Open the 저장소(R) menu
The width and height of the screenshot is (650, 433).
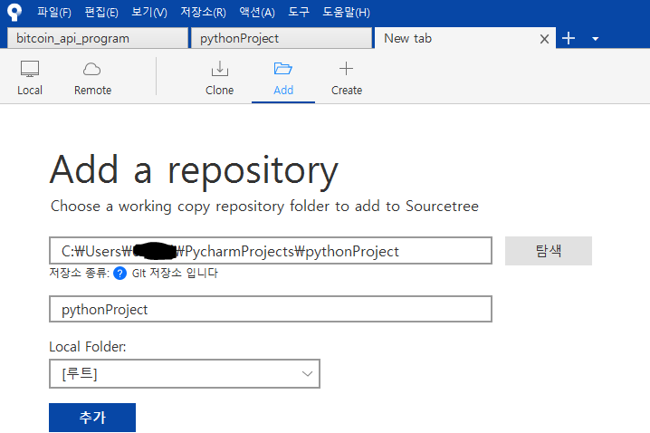203,12
